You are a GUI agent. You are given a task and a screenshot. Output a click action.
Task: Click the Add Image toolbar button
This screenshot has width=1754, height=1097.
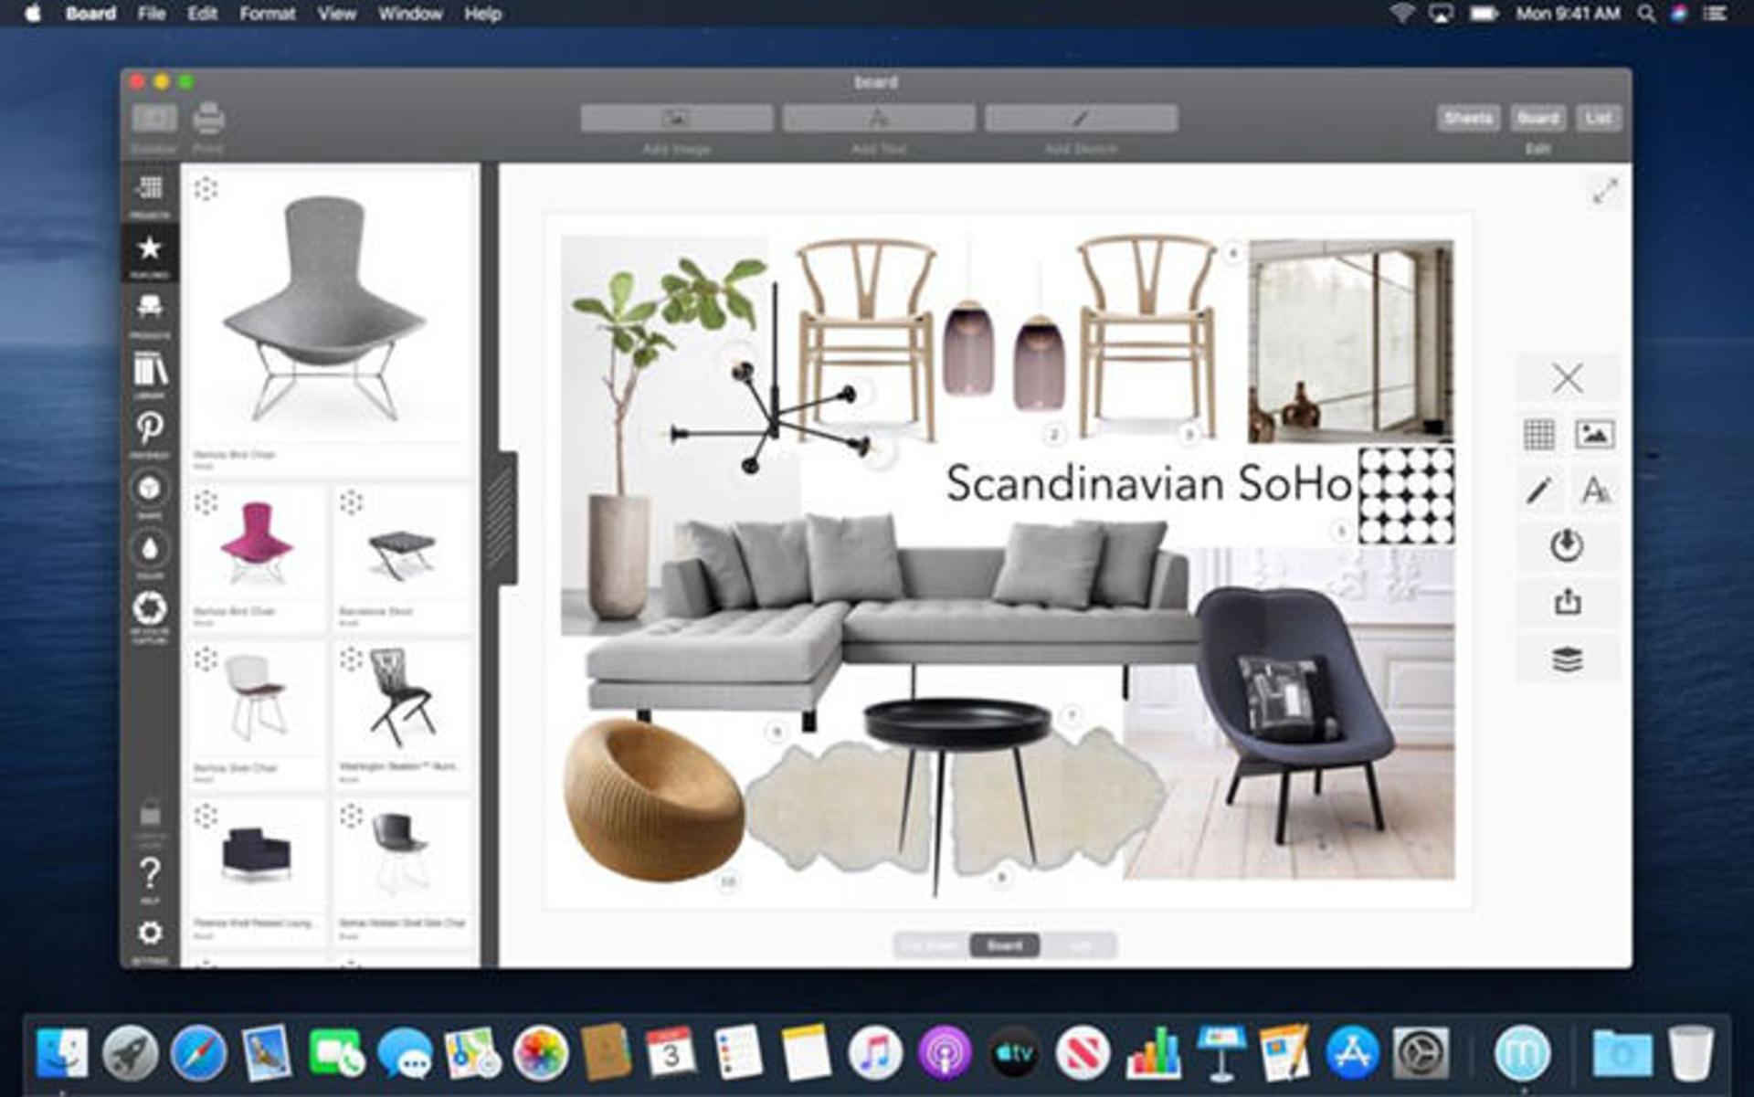point(677,118)
